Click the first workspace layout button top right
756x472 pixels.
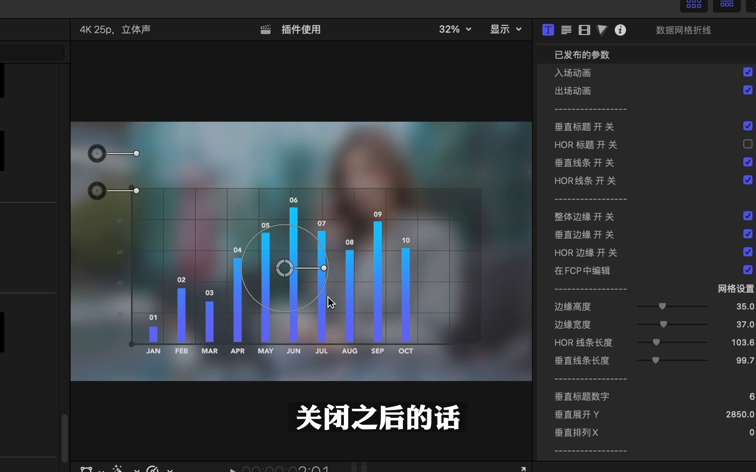pyautogui.click(x=694, y=5)
